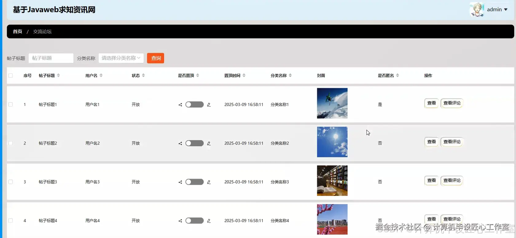Click the edit pencil icon in row 帖子标题2
The image size is (516, 238).
point(209,143)
